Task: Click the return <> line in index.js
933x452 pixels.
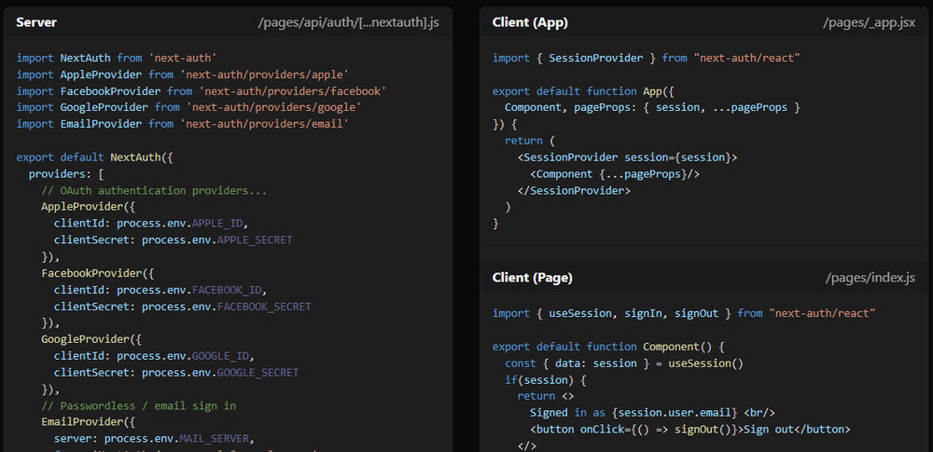Action: click(545, 396)
